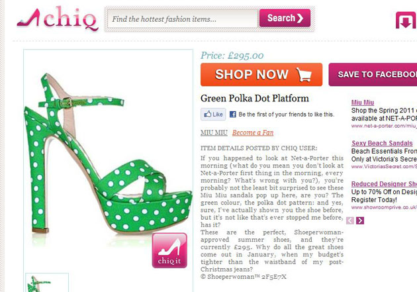Open the MIU MIU brand link
This screenshot has width=417, height=292.
coord(214,132)
